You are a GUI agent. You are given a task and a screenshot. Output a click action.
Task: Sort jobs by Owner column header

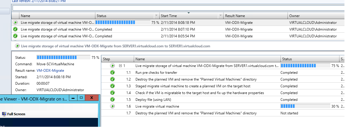coord(316,16)
